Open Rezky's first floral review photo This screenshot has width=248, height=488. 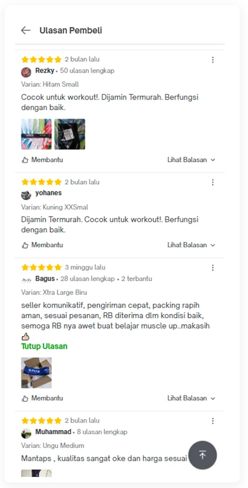pos(36,134)
